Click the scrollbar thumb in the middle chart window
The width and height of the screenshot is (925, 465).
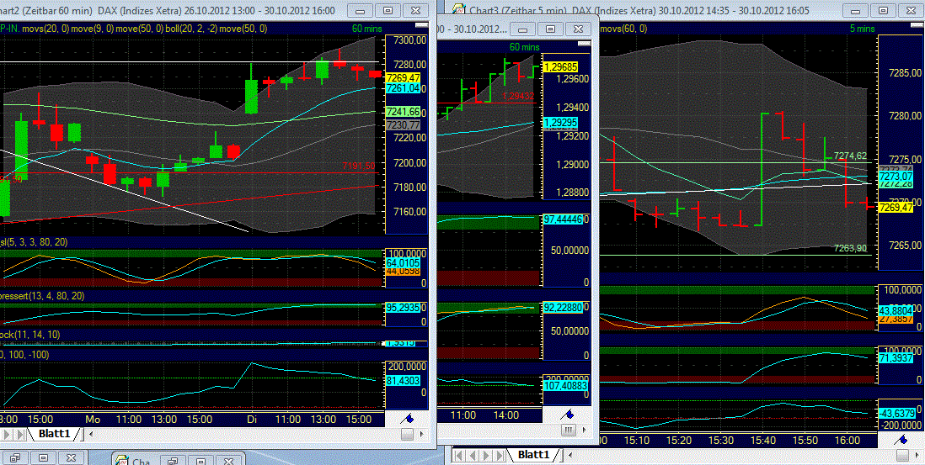pos(568,431)
